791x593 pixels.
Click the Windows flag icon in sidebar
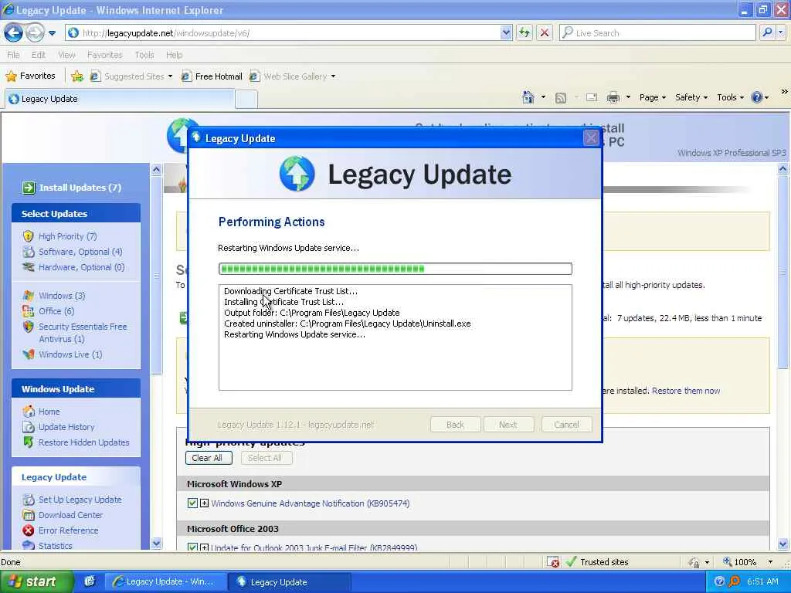tap(29, 296)
